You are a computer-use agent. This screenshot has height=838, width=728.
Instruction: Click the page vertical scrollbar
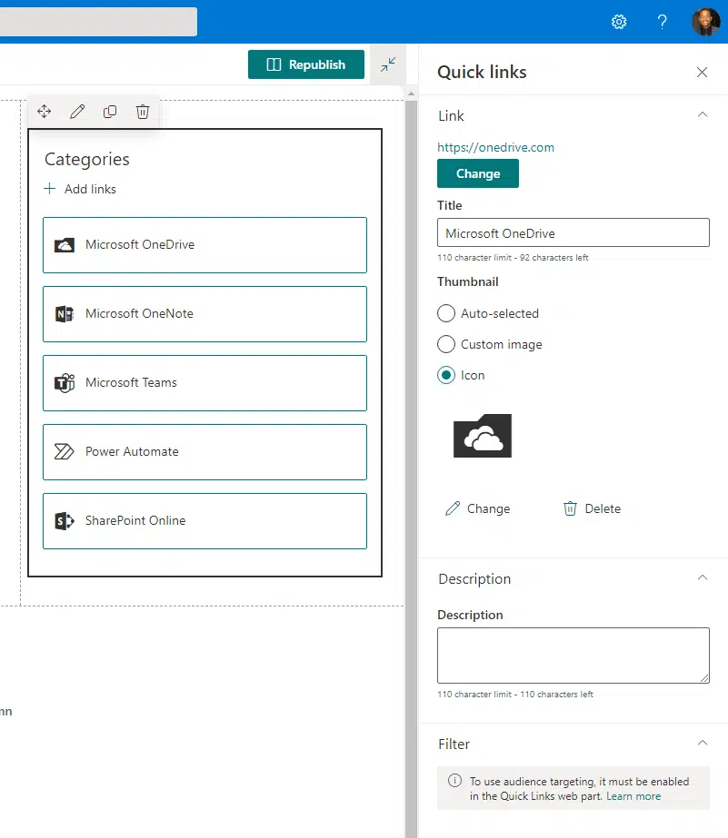pyautogui.click(x=411, y=468)
